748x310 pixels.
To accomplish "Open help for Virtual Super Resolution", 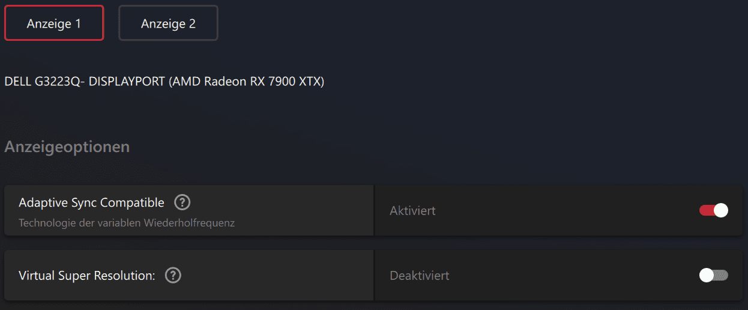I will pos(173,275).
